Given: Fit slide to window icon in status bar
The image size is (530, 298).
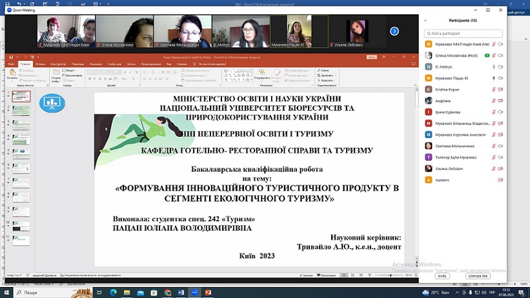Looking at the screenshot, I should coord(416,275).
